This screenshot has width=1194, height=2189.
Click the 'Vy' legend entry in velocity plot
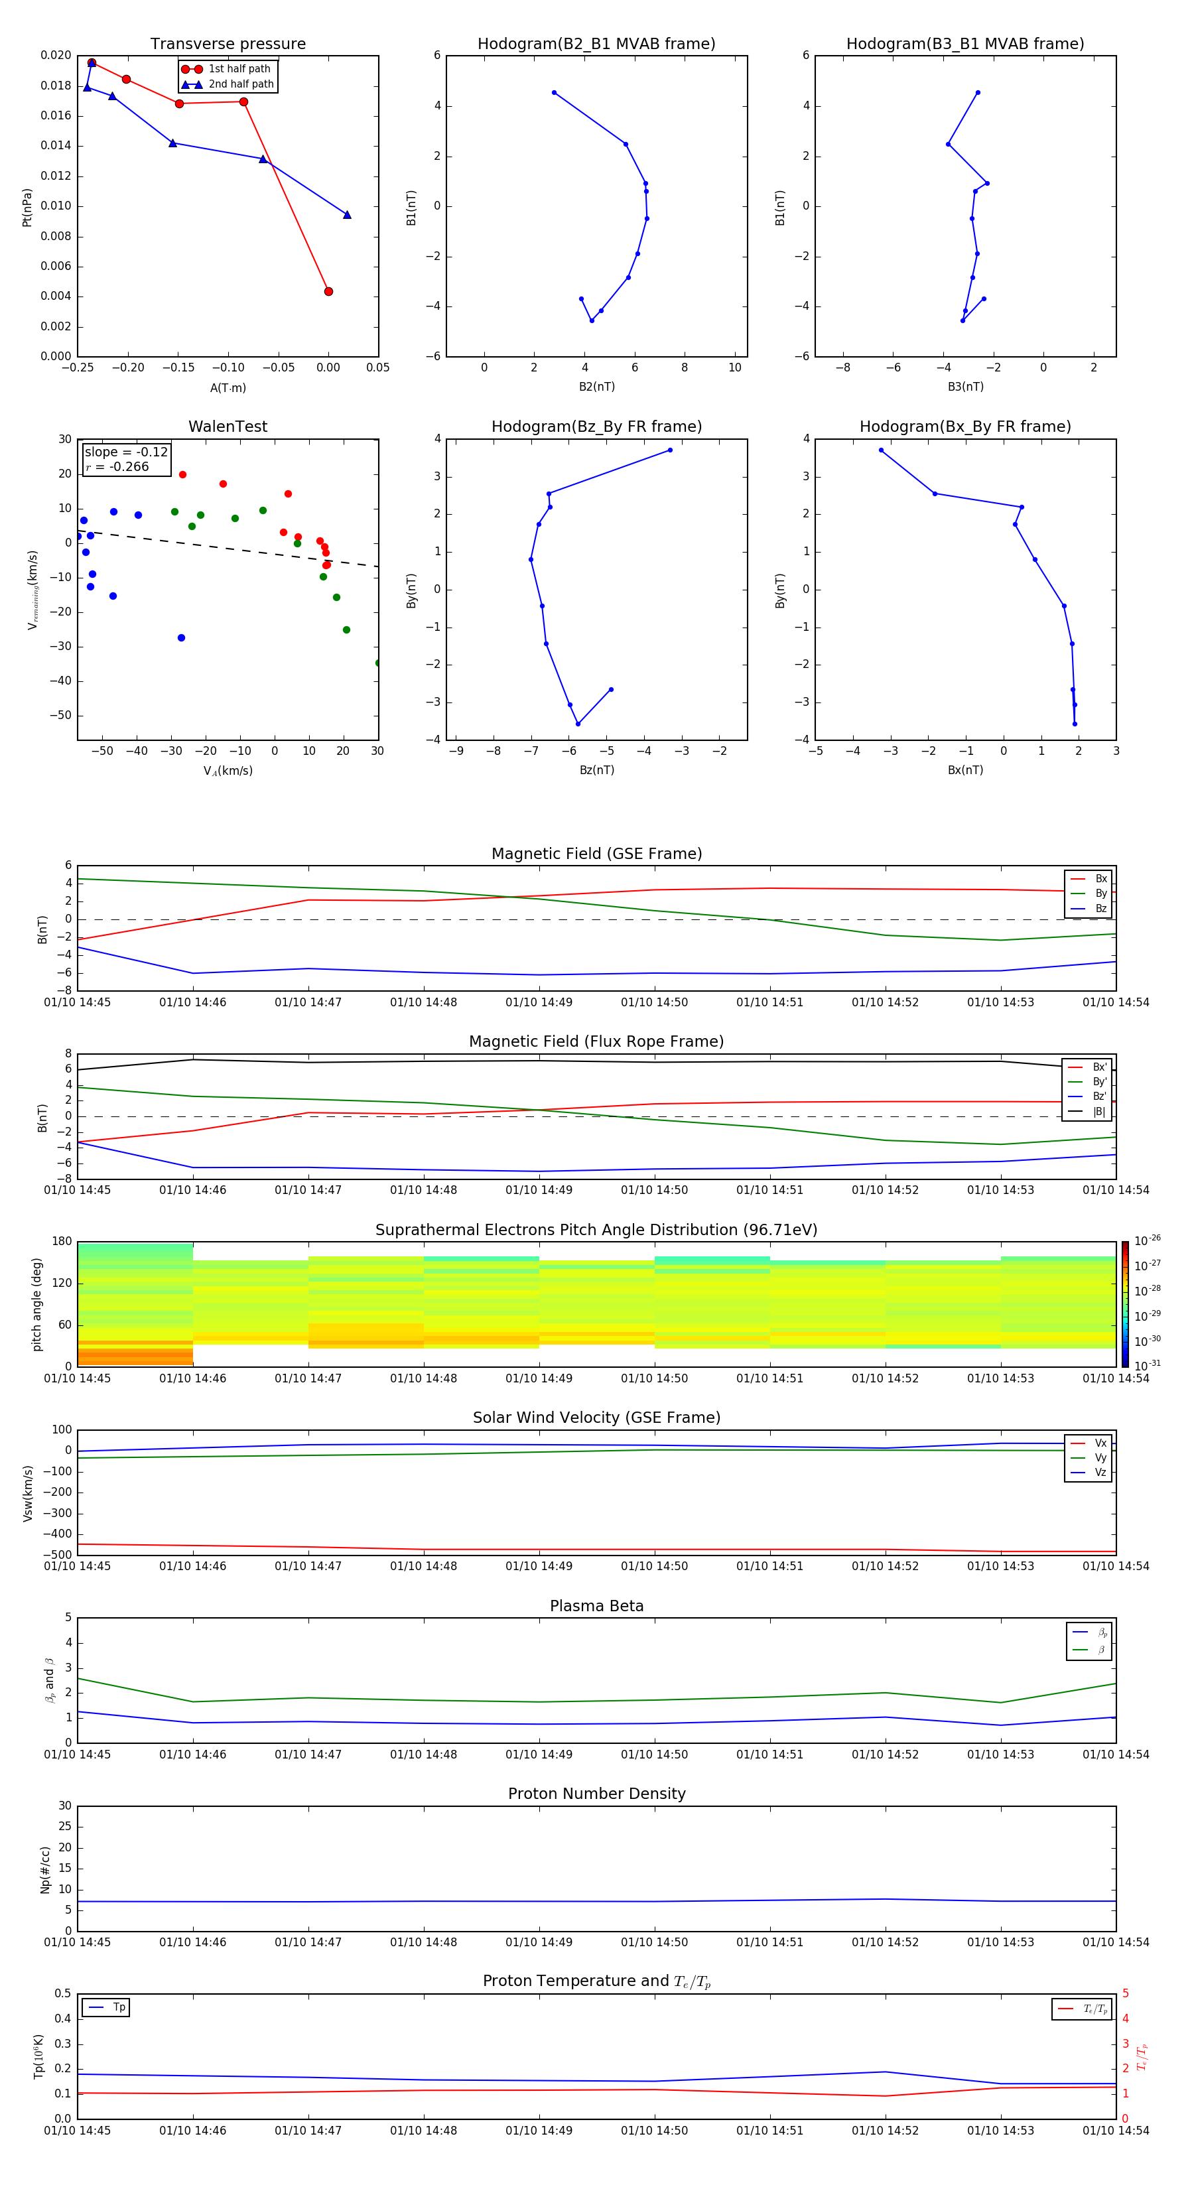pos(1089,1458)
